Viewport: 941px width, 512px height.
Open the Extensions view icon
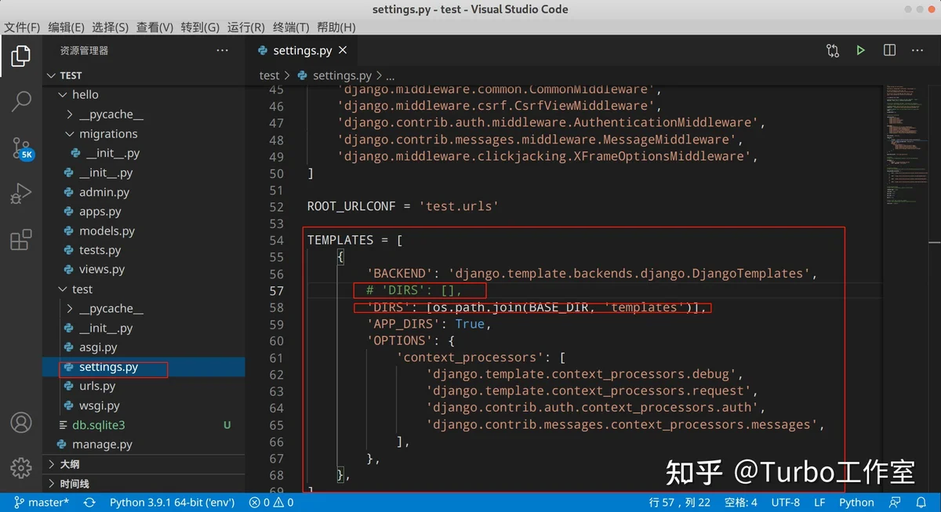pos(21,239)
